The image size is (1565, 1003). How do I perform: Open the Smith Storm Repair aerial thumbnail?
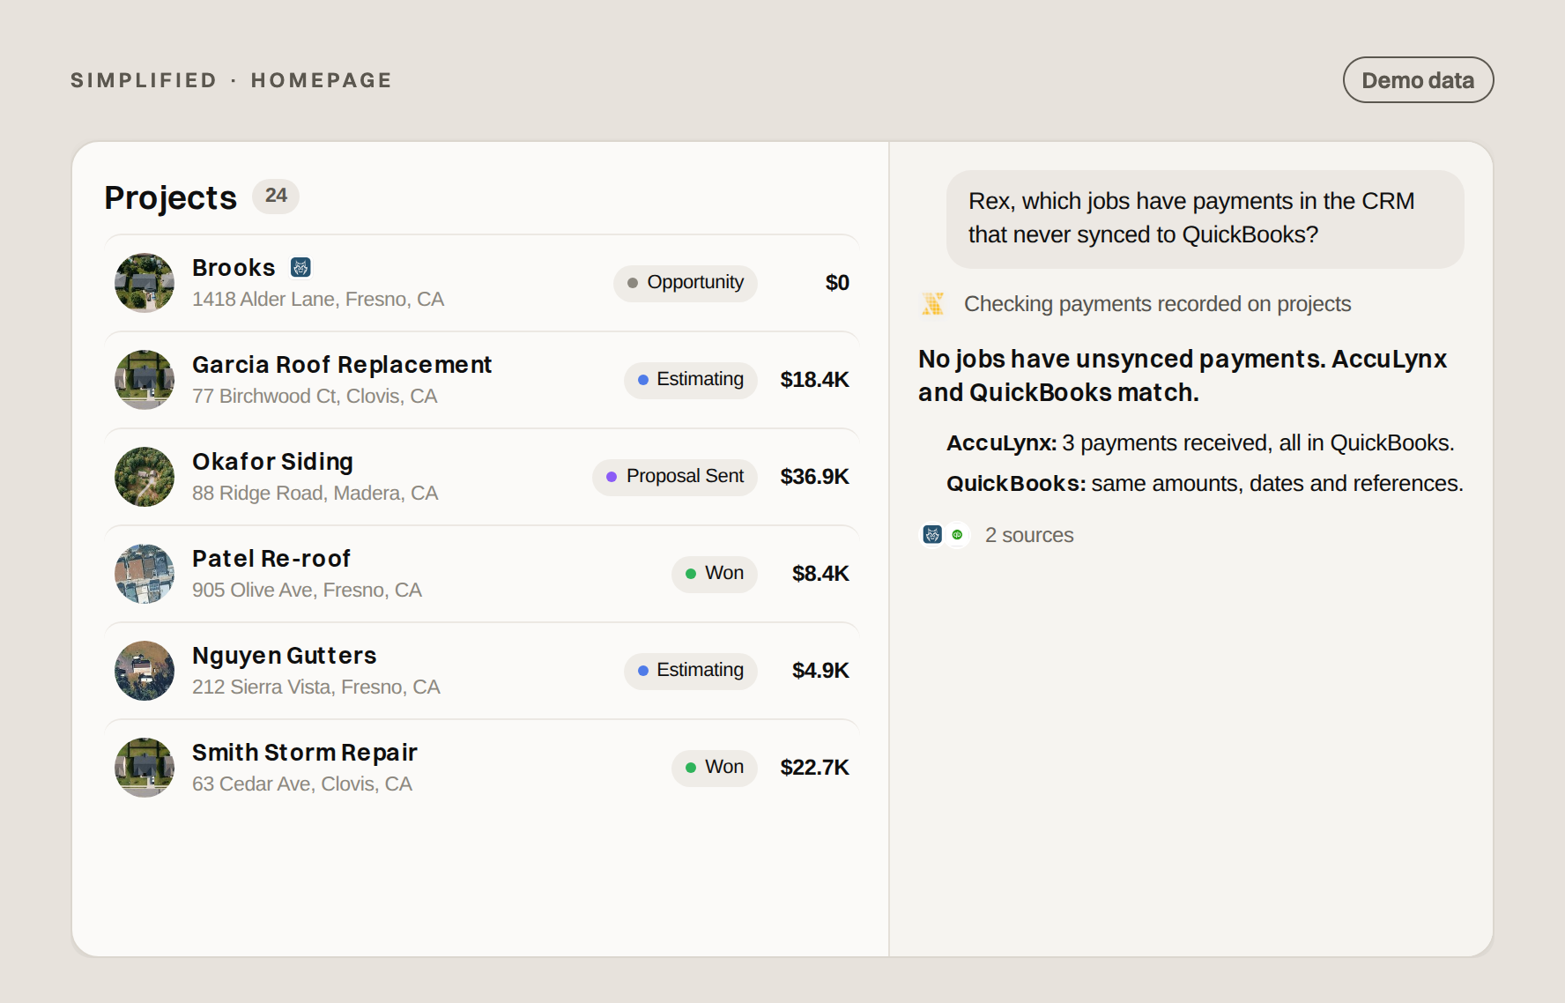[x=145, y=768]
